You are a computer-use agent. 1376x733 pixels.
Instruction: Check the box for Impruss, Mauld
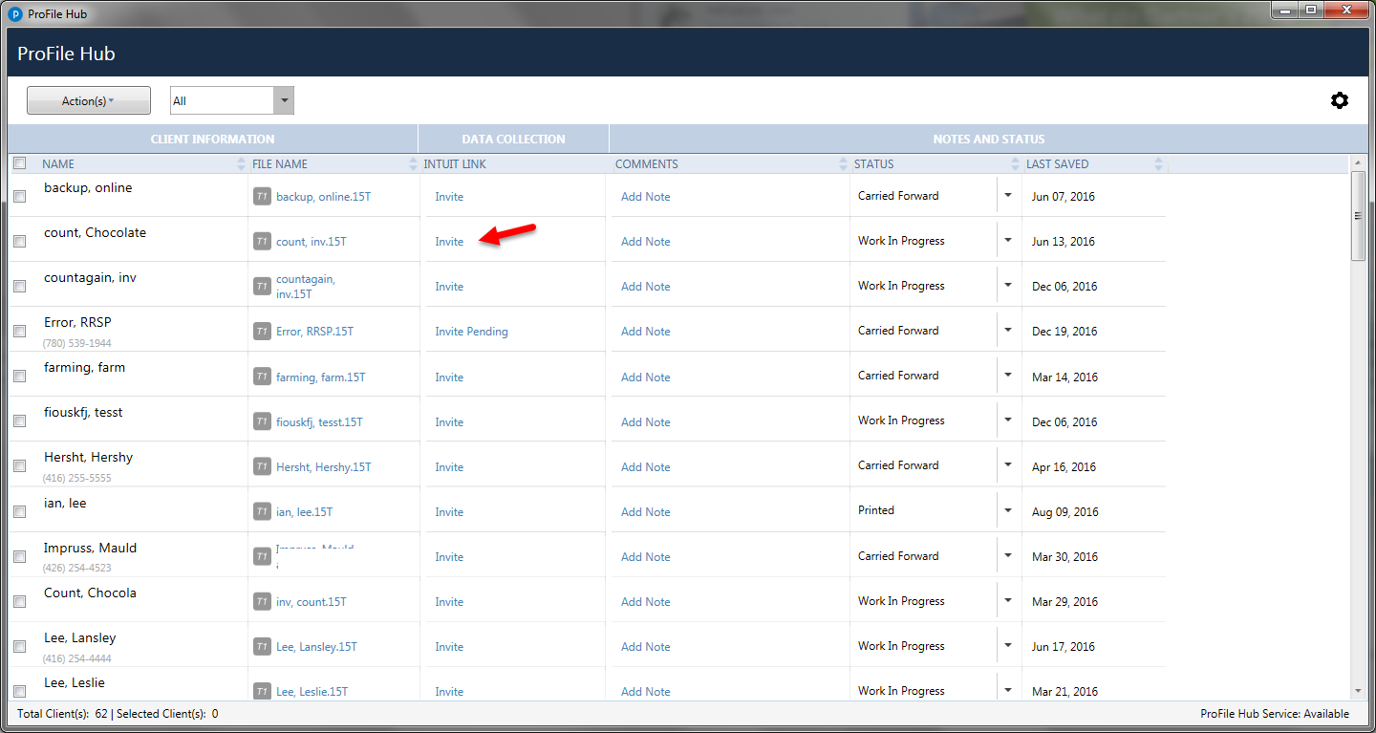coord(19,556)
